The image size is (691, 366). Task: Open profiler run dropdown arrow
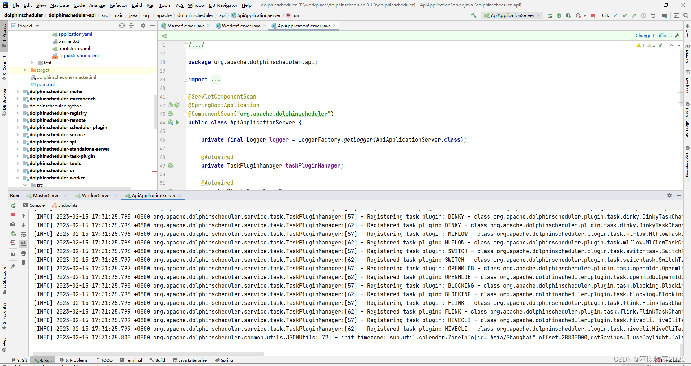585,16
